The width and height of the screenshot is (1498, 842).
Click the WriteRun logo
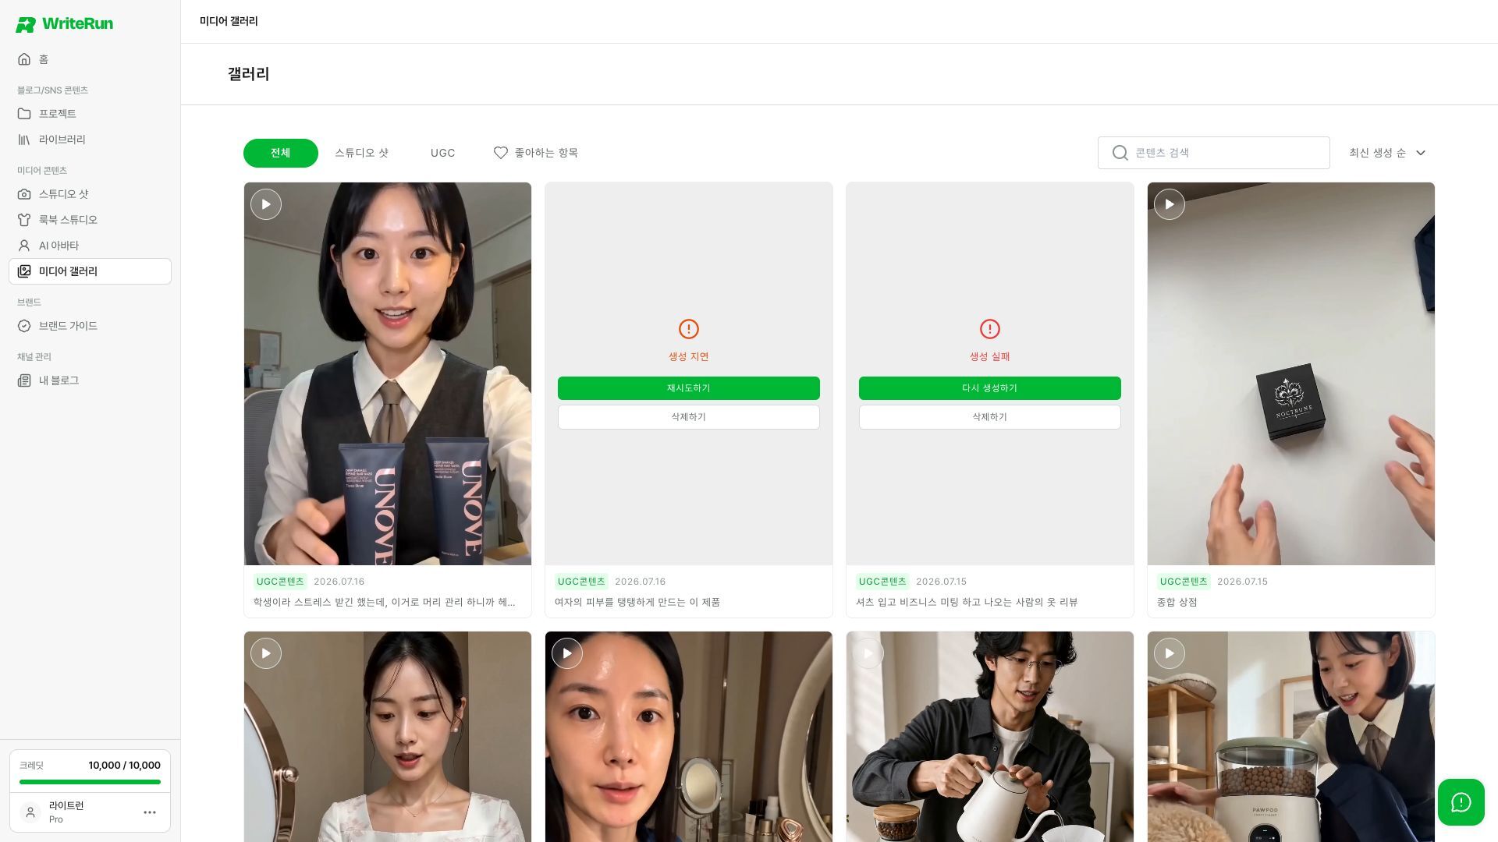[x=64, y=24]
